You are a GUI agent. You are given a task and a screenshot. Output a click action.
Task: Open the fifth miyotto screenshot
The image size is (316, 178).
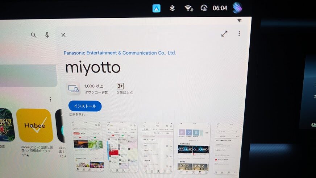(227, 149)
